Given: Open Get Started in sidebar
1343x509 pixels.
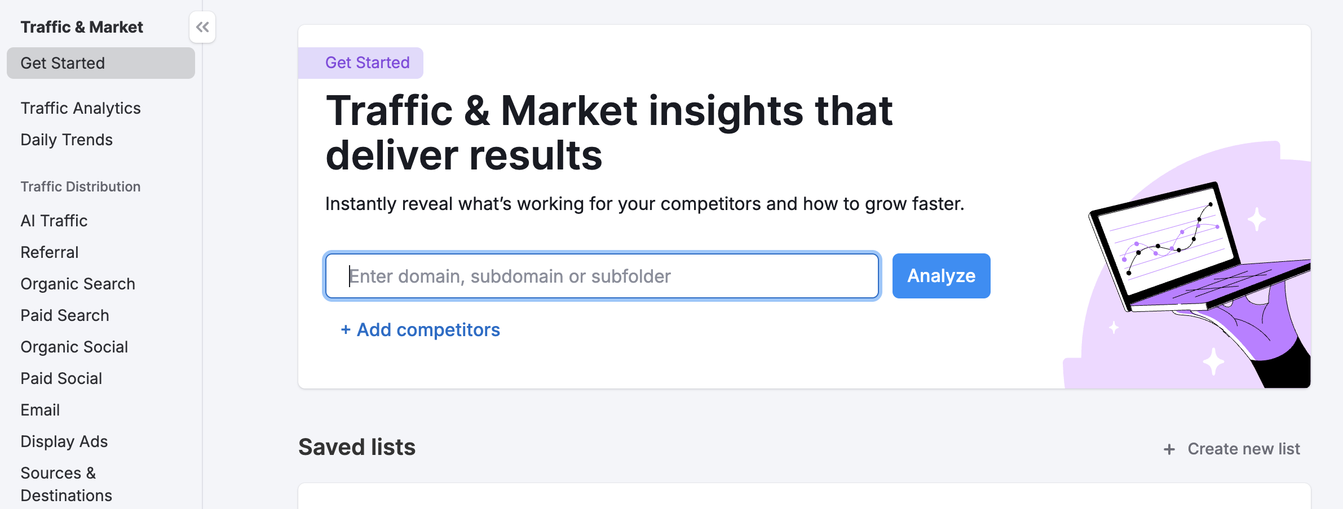Looking at the screenshot, I should tap(63, 63).
